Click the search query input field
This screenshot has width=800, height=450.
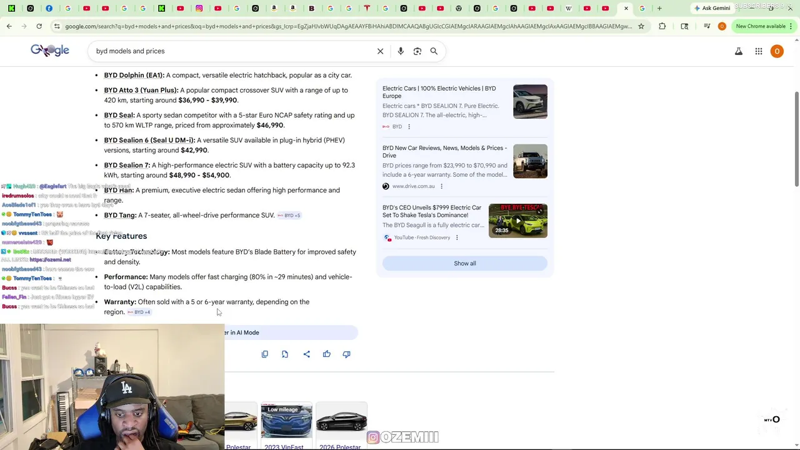pyautogui.click(x=231, y=51)
